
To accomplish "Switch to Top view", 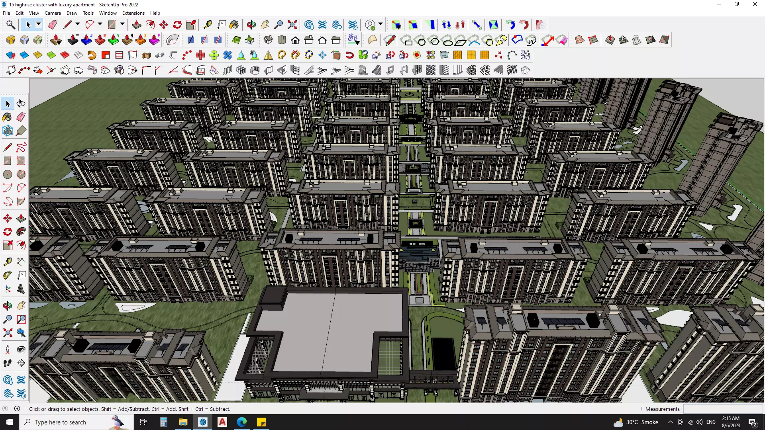I will pyautogui.click(x=282, y=40).
